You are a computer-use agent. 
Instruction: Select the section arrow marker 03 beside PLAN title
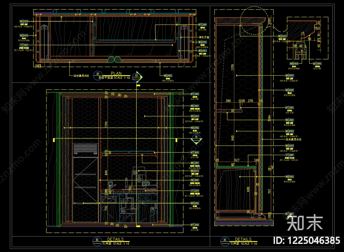coord(137,77)
